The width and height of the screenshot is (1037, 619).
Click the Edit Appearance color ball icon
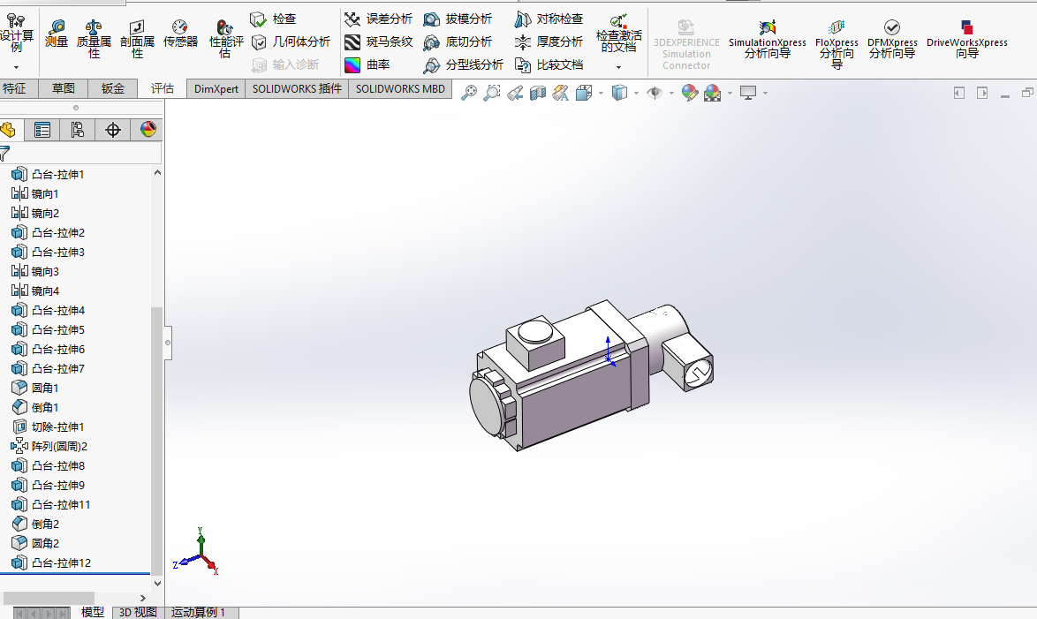point(690,93)
